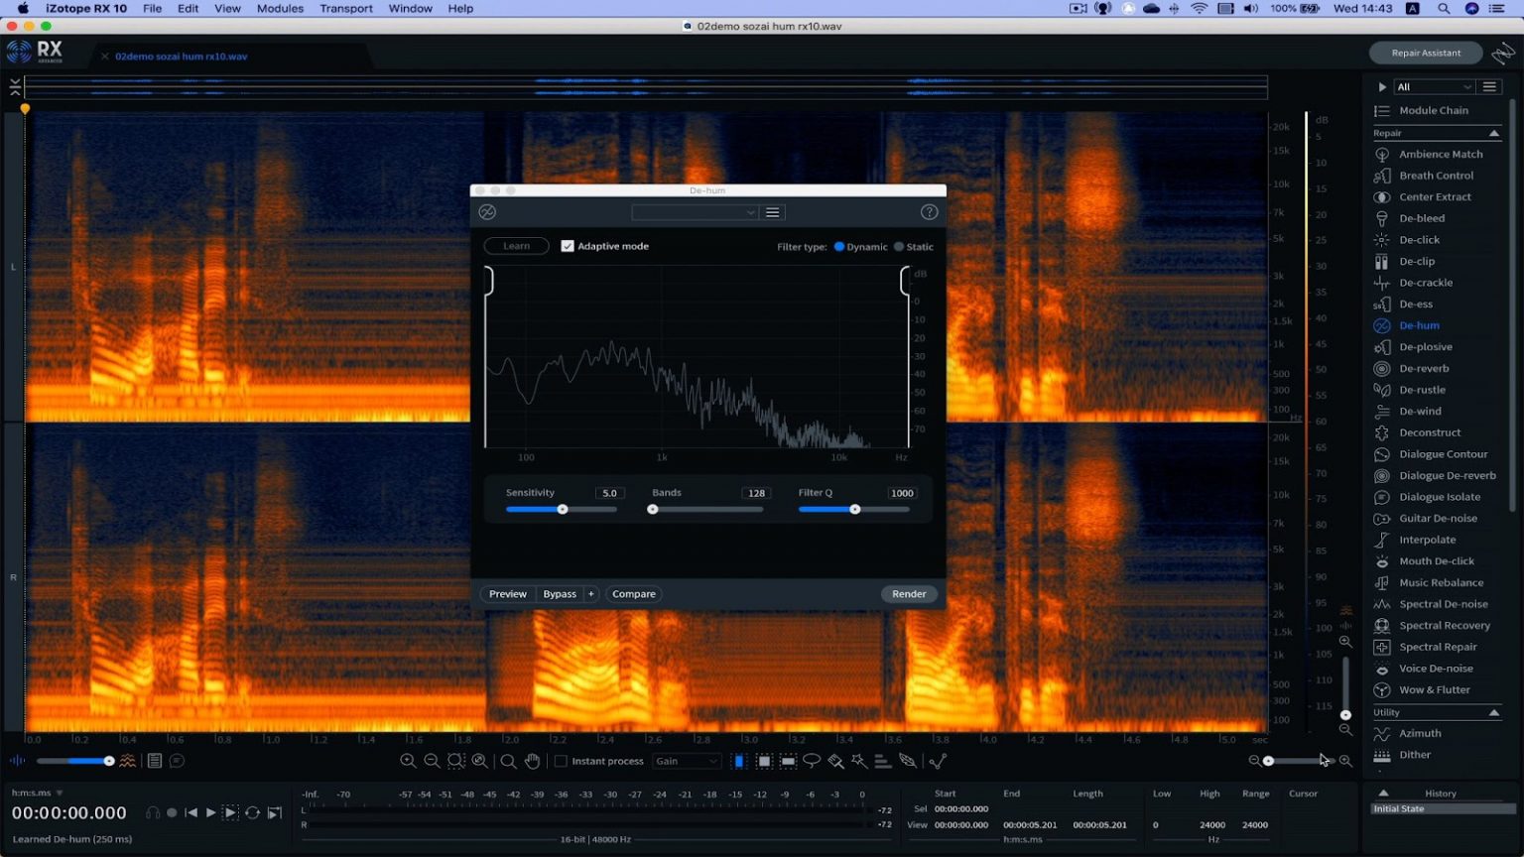Image resolution: width=1524 pixels, height=857 pixels.
Task: Select the Lasso selection tool
Action: tap(813, 761)
